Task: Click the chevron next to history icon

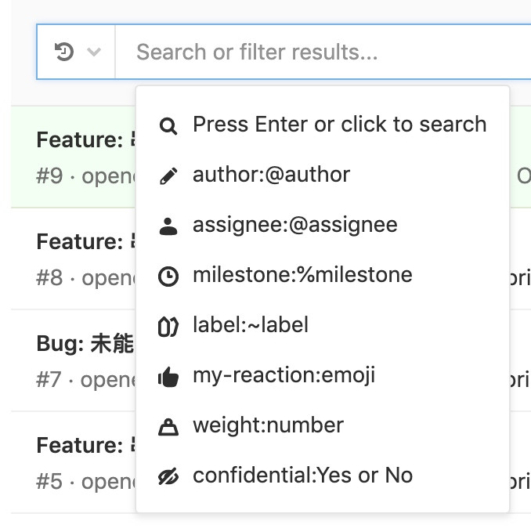Action: click(95, 52)
